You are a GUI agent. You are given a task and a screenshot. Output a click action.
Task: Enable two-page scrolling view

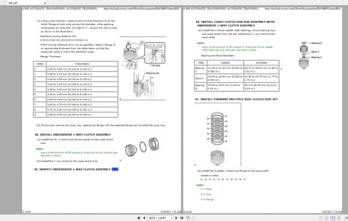[339, 218]
